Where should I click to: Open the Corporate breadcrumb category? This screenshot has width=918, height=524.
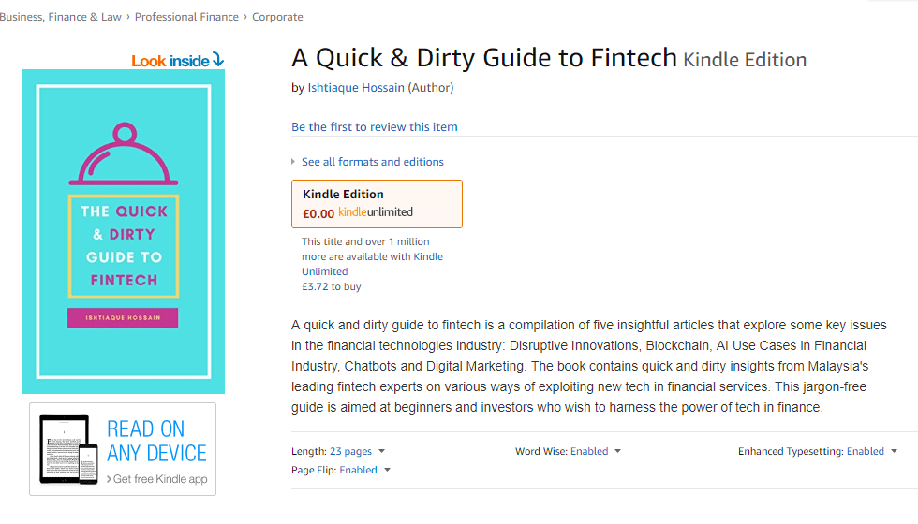277,17
